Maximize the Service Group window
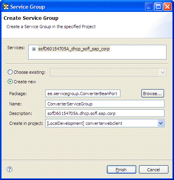 (158, 7)
